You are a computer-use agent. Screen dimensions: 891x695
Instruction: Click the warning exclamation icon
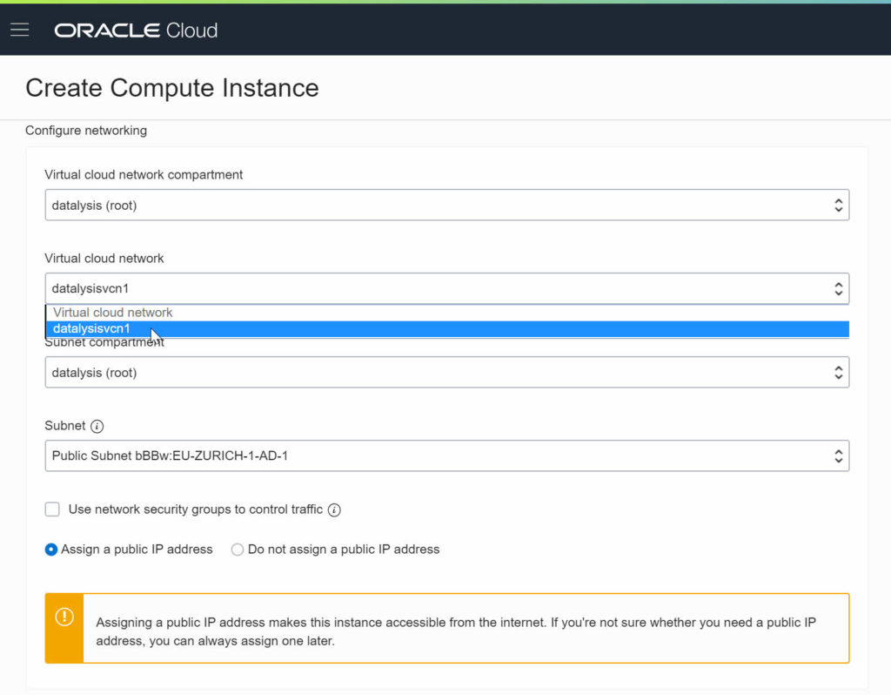(x=64, y=617)
